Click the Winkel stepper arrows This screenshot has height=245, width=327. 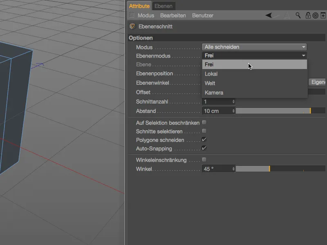[233, 169]
